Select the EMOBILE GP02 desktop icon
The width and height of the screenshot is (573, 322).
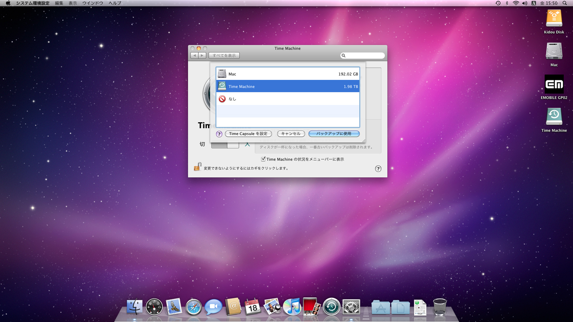point(554,84)
